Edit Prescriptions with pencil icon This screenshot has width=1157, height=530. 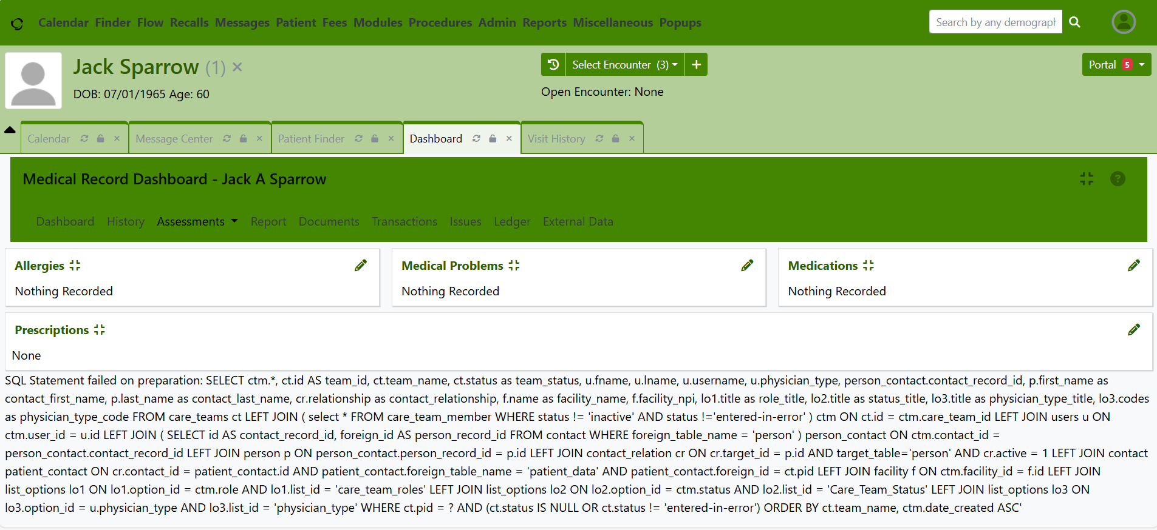pos(1133,330)
